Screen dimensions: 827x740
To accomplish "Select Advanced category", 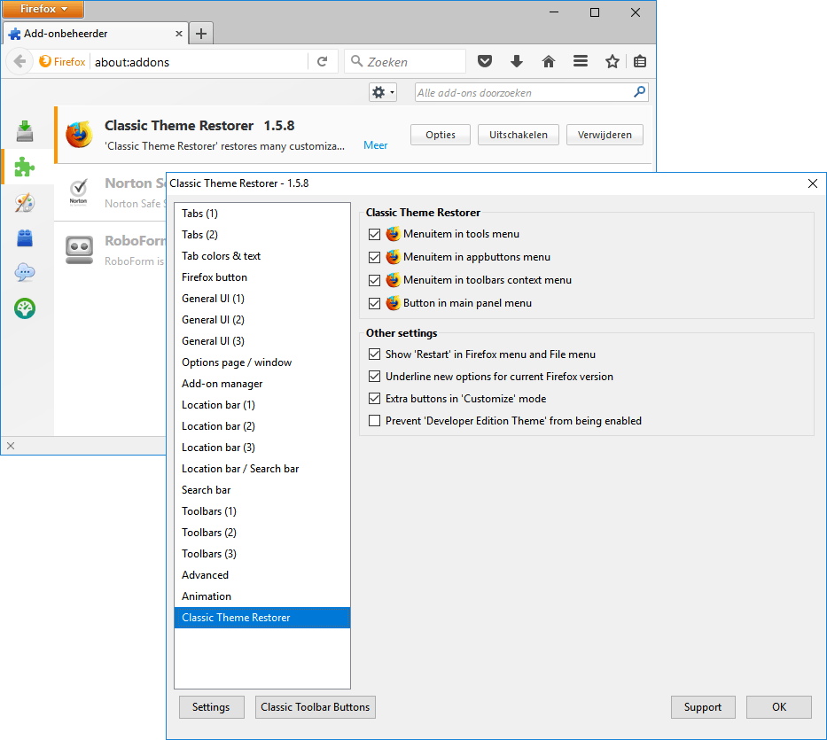I will pos(262,575).
